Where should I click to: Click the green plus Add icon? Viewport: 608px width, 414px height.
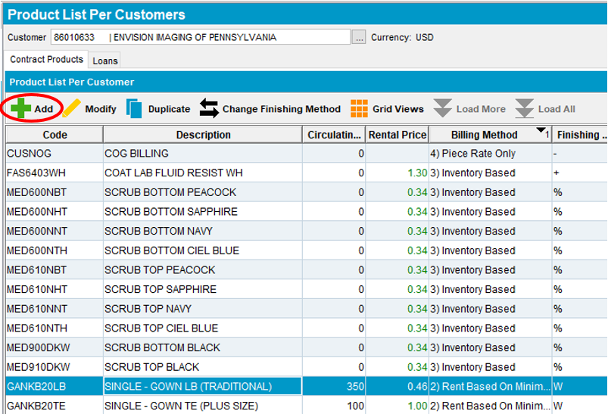coord(21,109)
